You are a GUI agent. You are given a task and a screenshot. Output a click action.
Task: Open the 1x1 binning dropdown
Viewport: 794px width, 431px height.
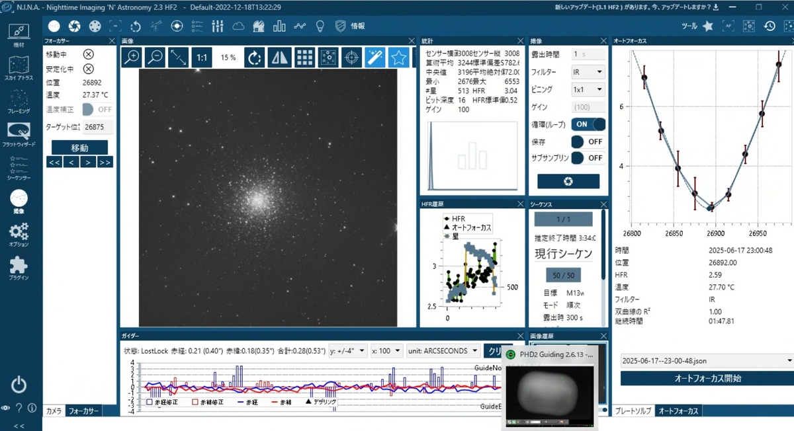pos(588,89)
